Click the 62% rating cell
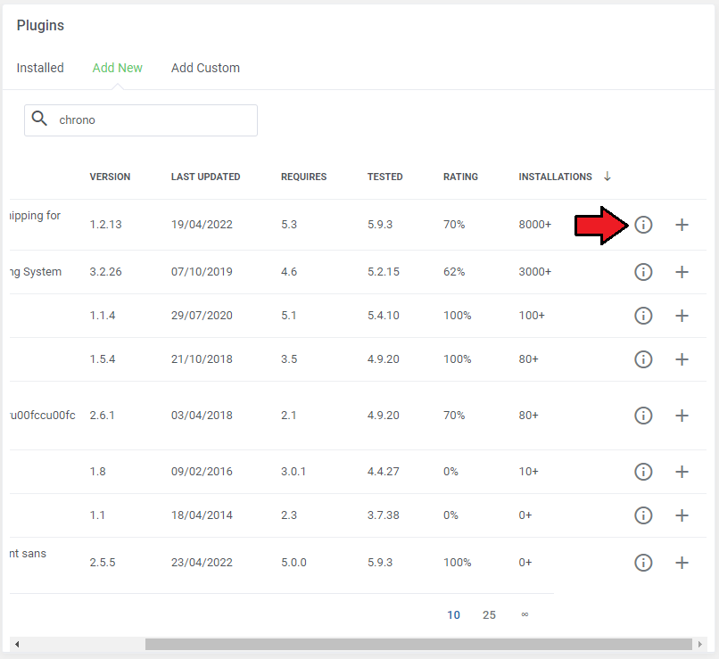This screenshot has width=719, height=659. coord(454,272)
